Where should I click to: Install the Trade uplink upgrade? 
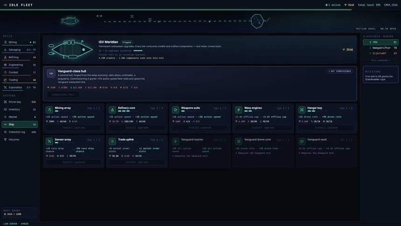click(137, 162)
